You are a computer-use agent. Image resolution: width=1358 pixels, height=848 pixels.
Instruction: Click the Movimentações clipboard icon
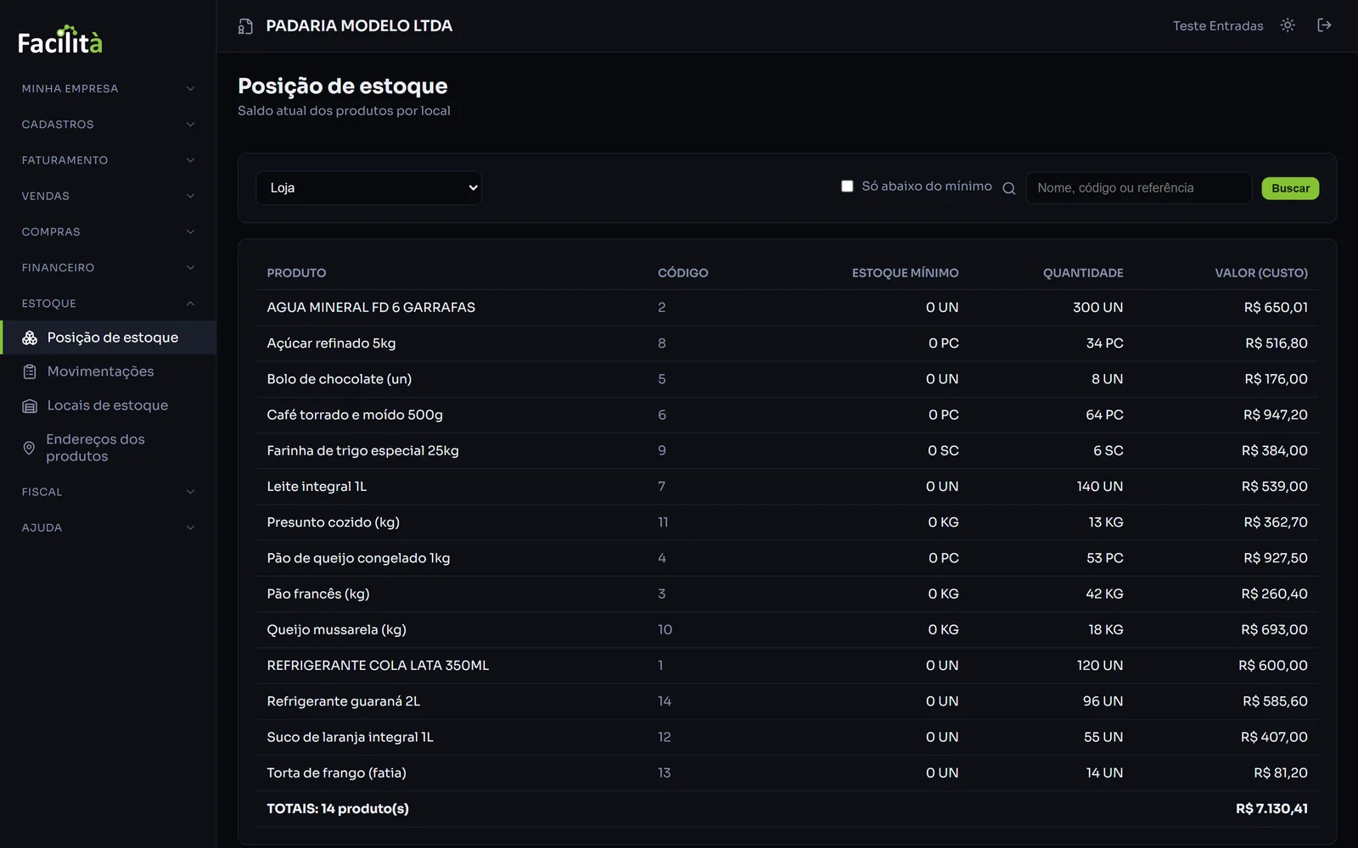pos(30,371)
